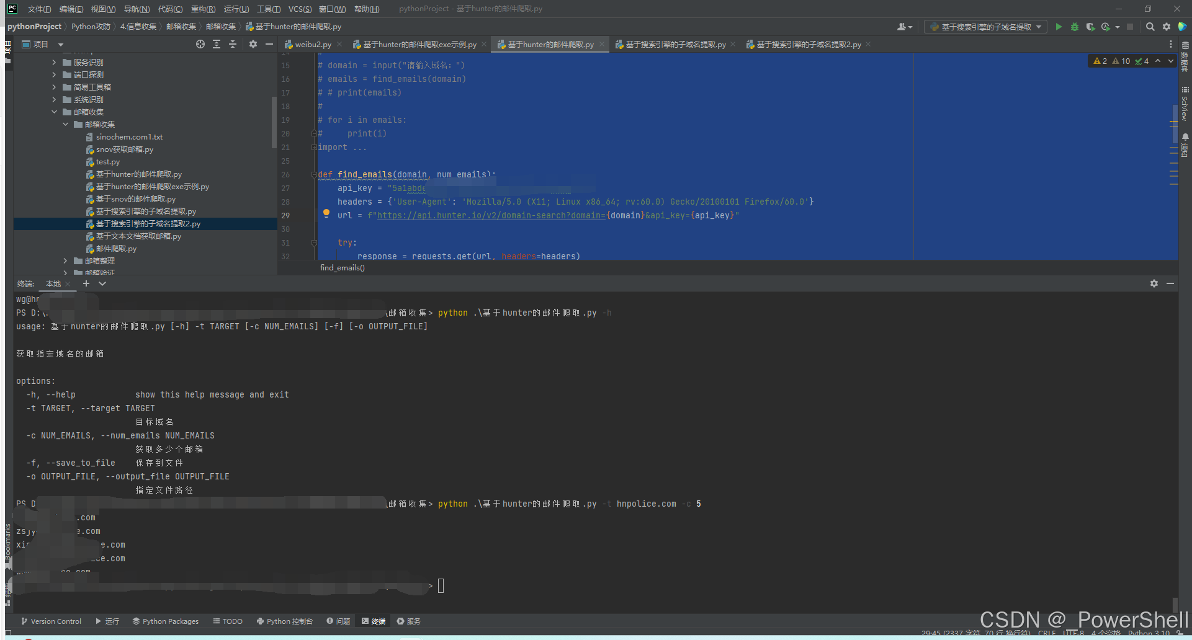Open the dropdown arrow next to the profiler icon
The width and height of the screenshot is (1192, 640).
1118,27
